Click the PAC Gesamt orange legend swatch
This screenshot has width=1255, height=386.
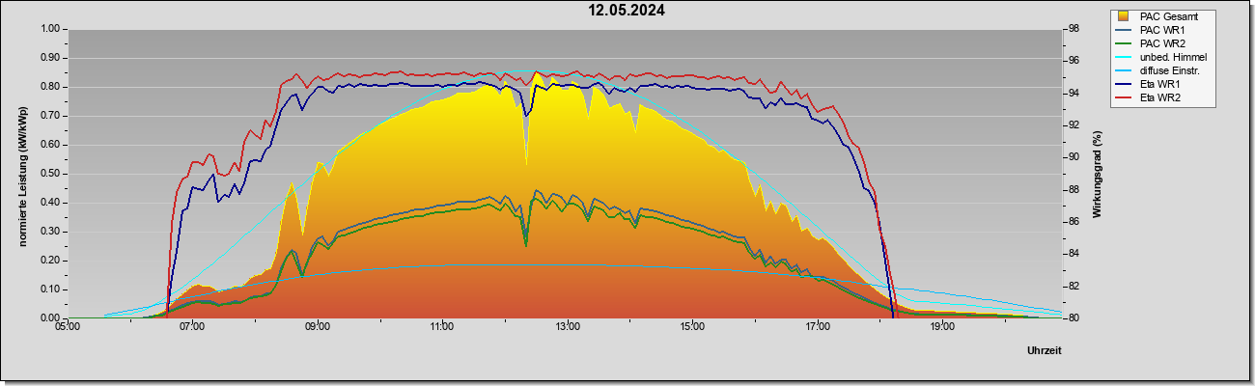click(x=1123, y=16)
